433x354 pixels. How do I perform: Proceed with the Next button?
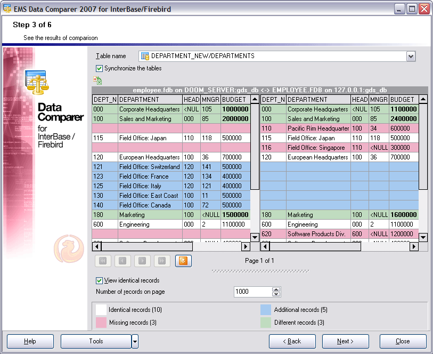[346, 342]
